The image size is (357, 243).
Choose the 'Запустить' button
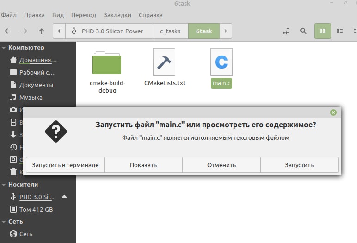pos(299,165)
